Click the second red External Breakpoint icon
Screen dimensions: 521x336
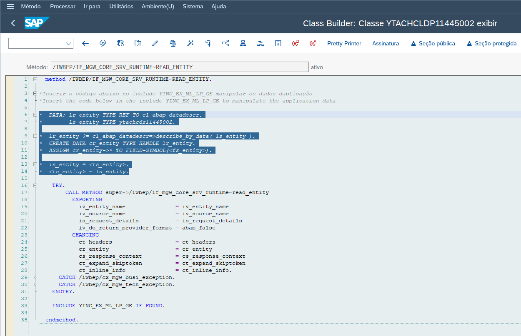tap(313, 43)
